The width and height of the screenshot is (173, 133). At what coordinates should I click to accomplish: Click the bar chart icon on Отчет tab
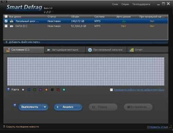(131, 50)
